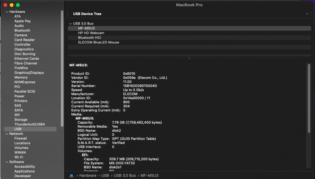The image size is (315, 179).
Task: Click MF-MSU3 in the path bar
Action: click(149, 176)
